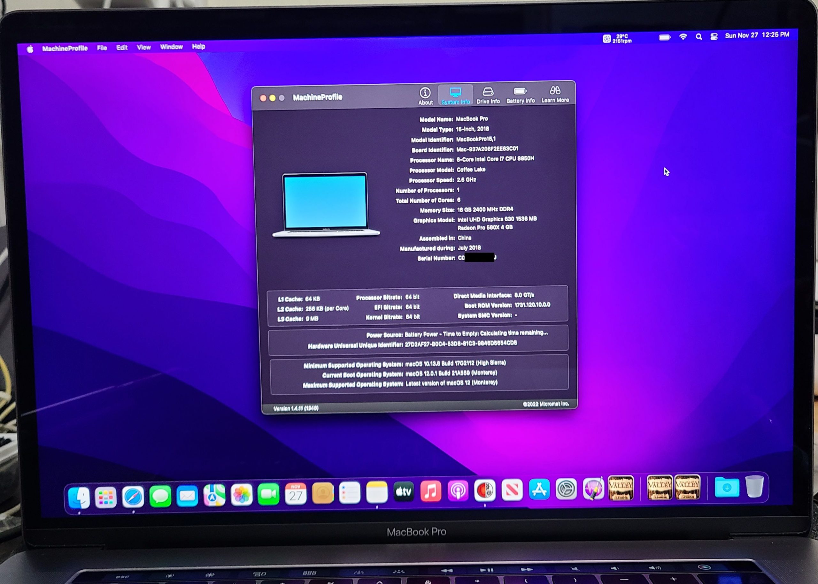818x584 pixels.
Task: Open Reminders from the Dock
Action: point(350,492)
